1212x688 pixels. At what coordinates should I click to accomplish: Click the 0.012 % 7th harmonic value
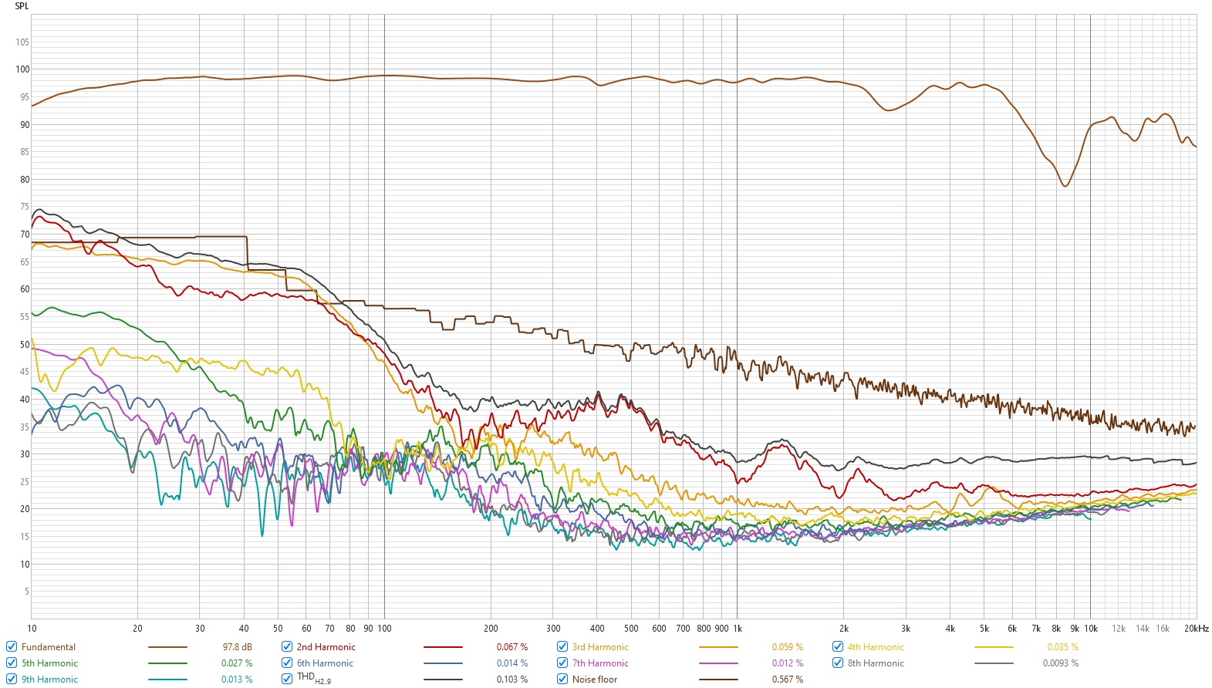788,663
